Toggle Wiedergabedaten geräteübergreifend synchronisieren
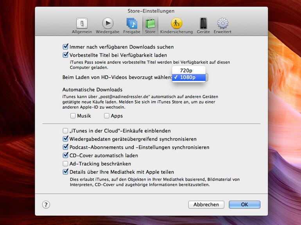Viewport: 301px width, 225px height. pos(65,139)
